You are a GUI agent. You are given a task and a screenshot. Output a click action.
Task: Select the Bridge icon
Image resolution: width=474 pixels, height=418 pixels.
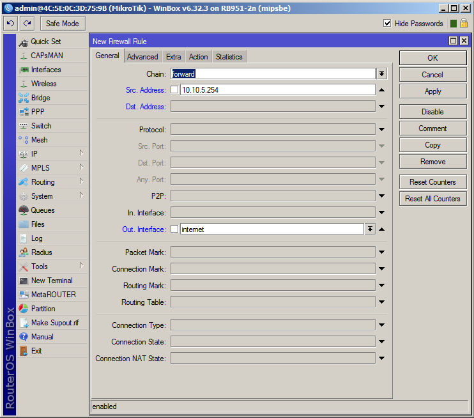23,98
